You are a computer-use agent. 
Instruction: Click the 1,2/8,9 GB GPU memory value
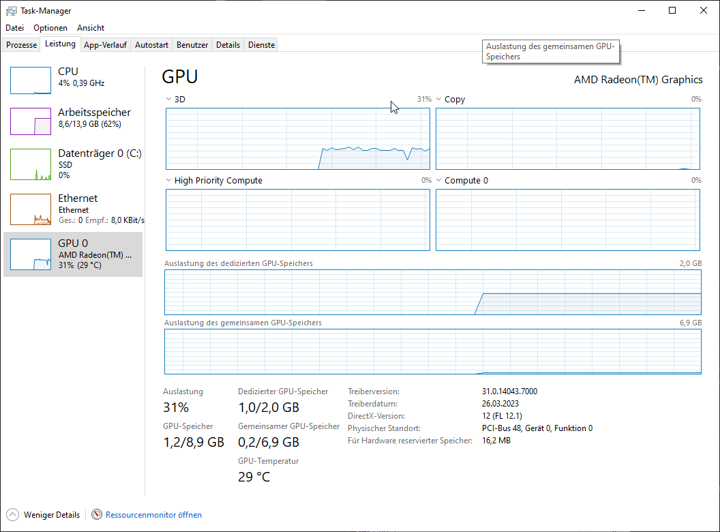coord(194,442)
